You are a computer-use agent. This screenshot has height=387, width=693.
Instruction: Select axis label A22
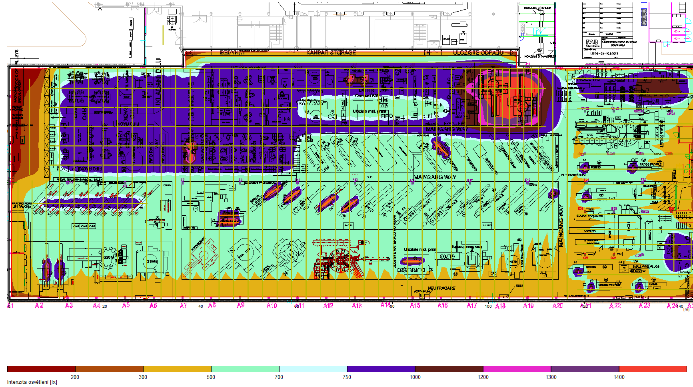(615, 306)
